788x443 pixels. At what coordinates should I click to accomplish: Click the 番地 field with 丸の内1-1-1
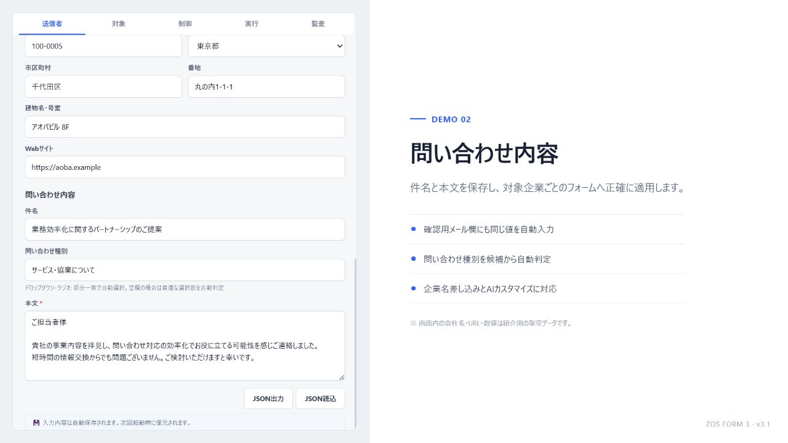267,87
